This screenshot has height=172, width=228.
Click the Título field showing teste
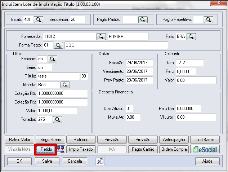click(x=58, y=76)
